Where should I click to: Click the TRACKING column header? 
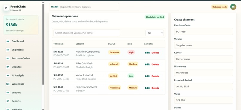(58, 44)
